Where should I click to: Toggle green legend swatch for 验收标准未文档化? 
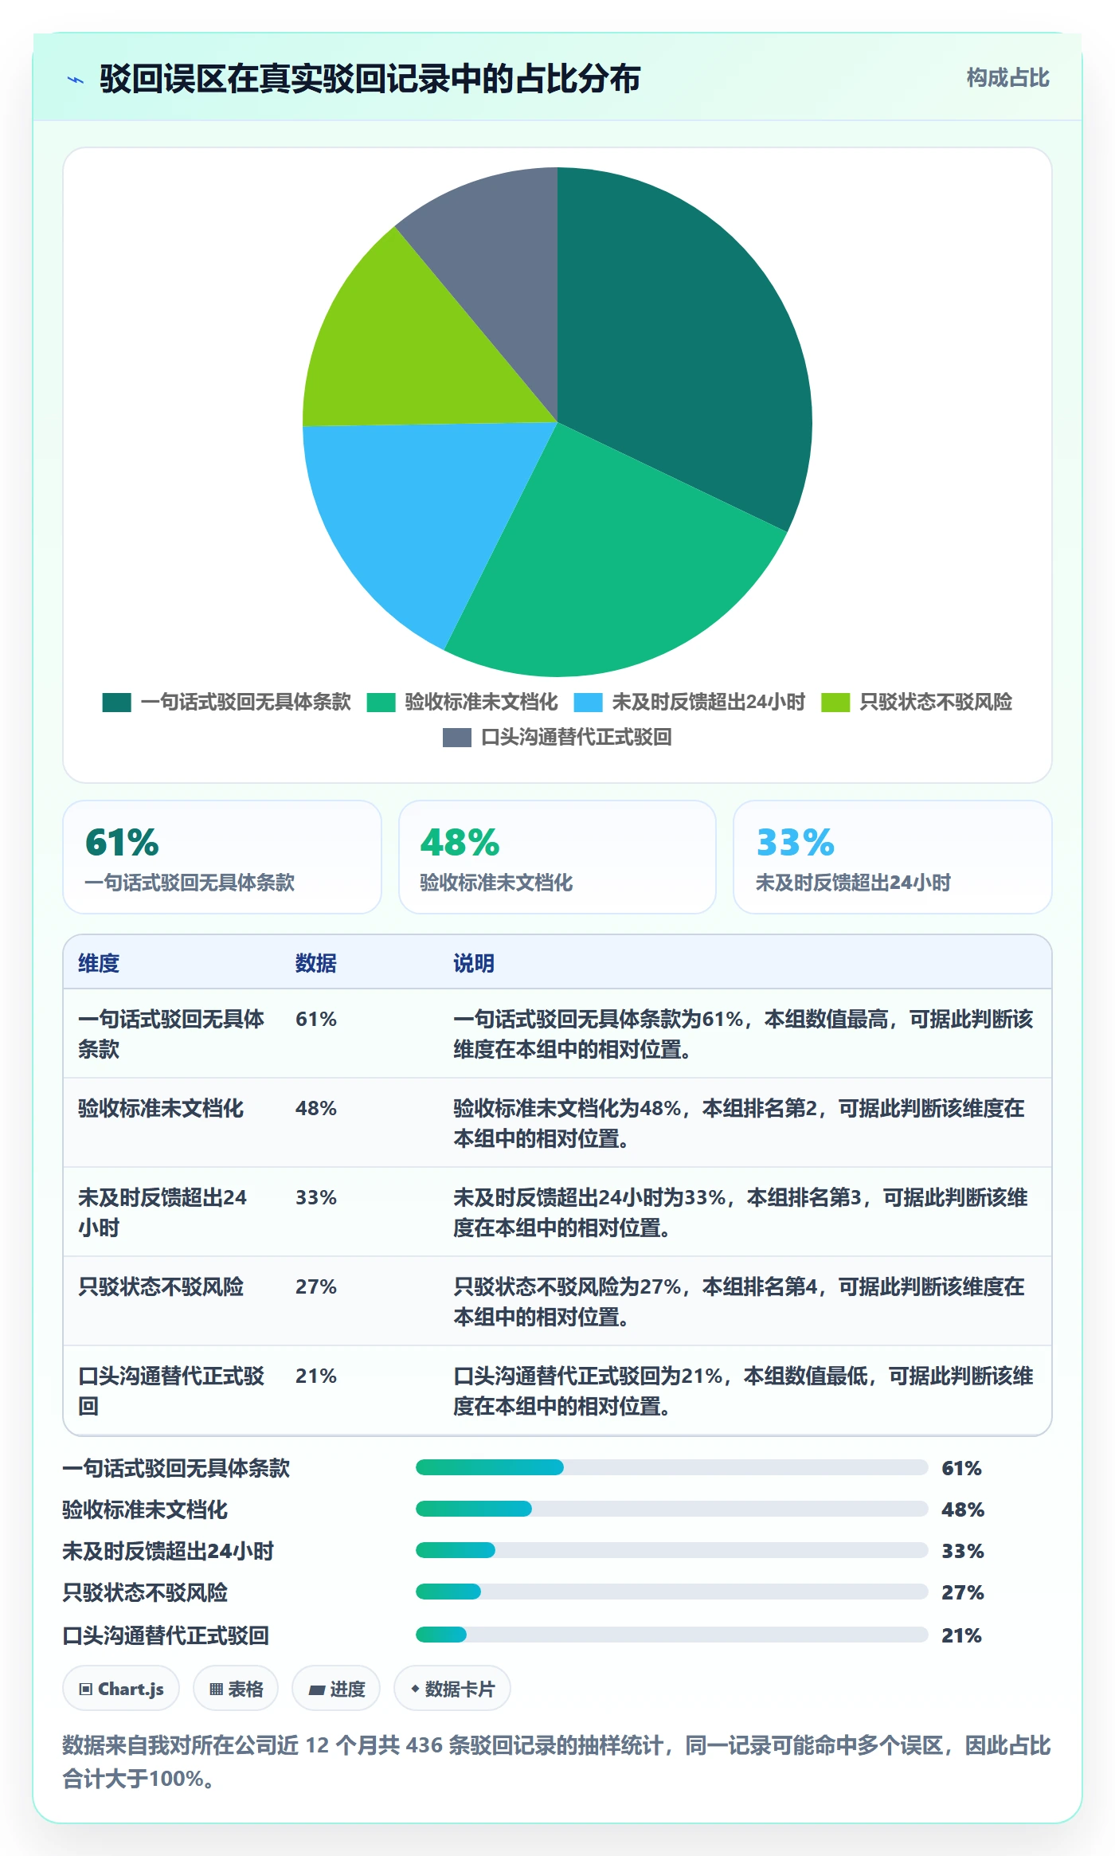click(x=381, y=703)
